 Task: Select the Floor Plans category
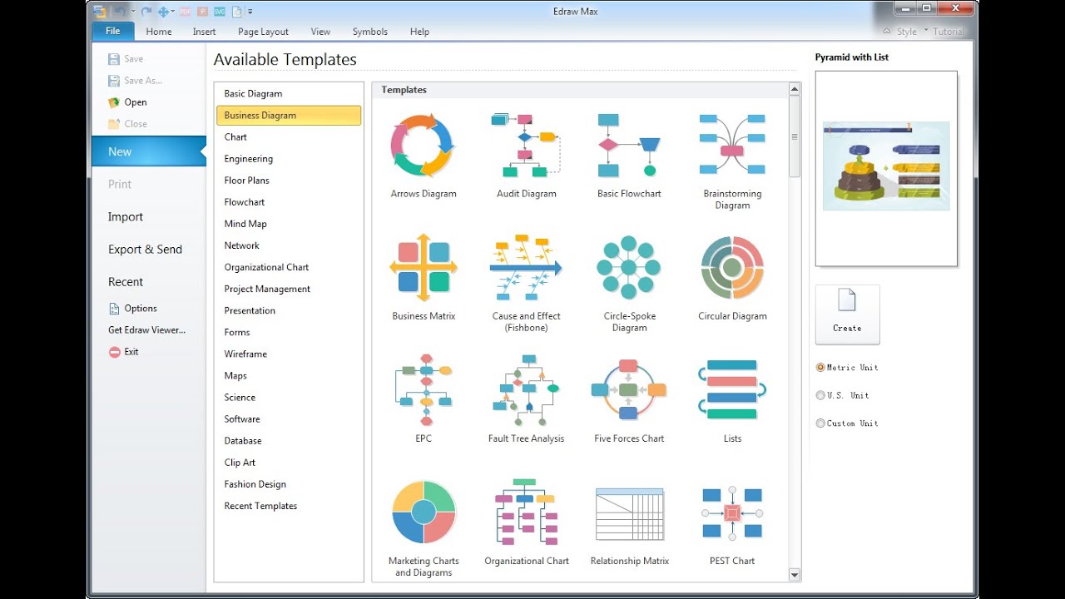(x=246, y=181)
